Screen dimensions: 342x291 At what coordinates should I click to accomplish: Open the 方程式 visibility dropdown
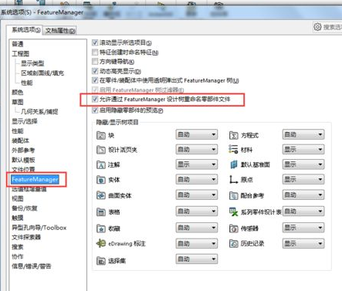coord(303,134)
